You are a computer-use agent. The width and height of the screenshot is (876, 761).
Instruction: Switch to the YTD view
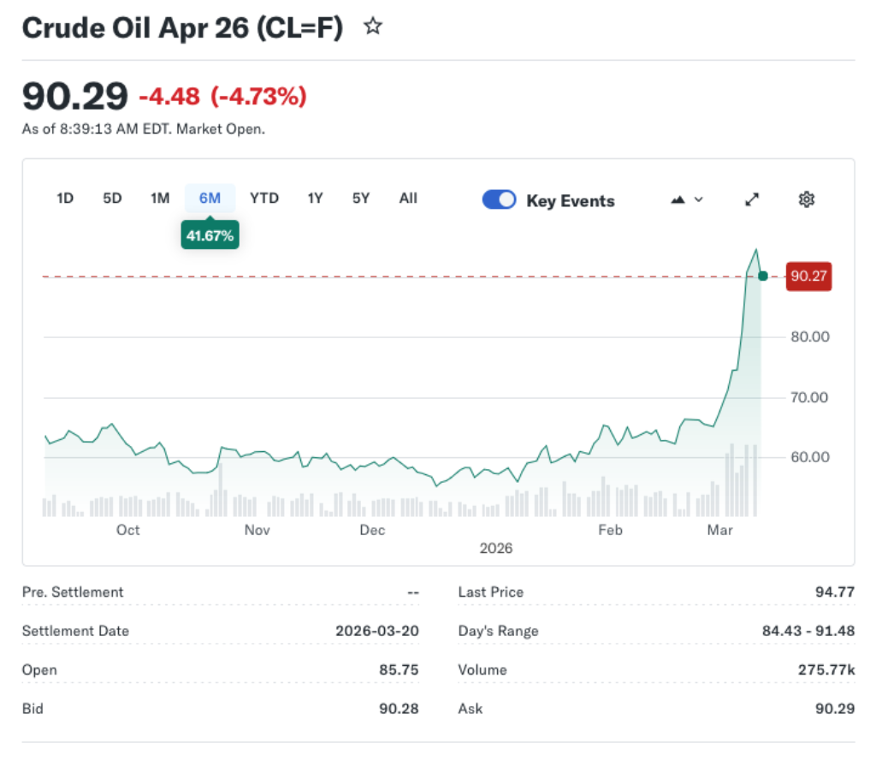click(x=264, y=198)
